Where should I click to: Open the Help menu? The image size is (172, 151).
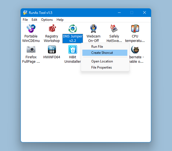click(60, 20)
